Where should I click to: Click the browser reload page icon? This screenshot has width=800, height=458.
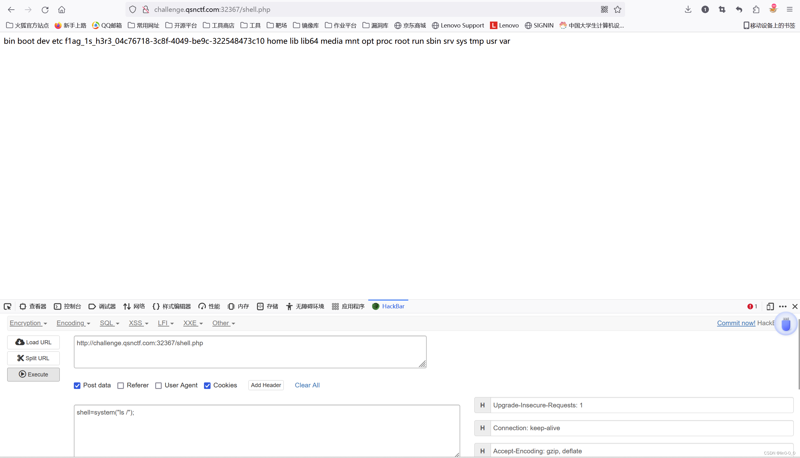point(45,9)
